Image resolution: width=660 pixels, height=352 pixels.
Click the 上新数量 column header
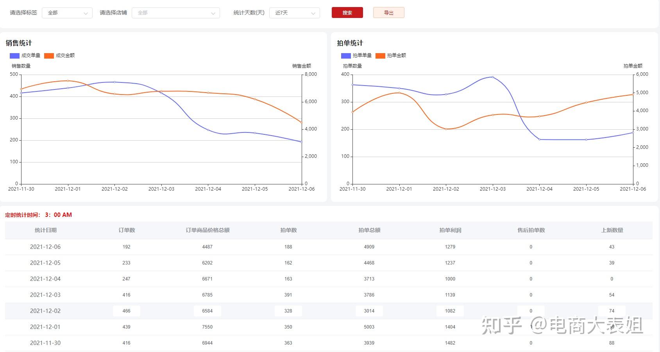tap(612, 230)
